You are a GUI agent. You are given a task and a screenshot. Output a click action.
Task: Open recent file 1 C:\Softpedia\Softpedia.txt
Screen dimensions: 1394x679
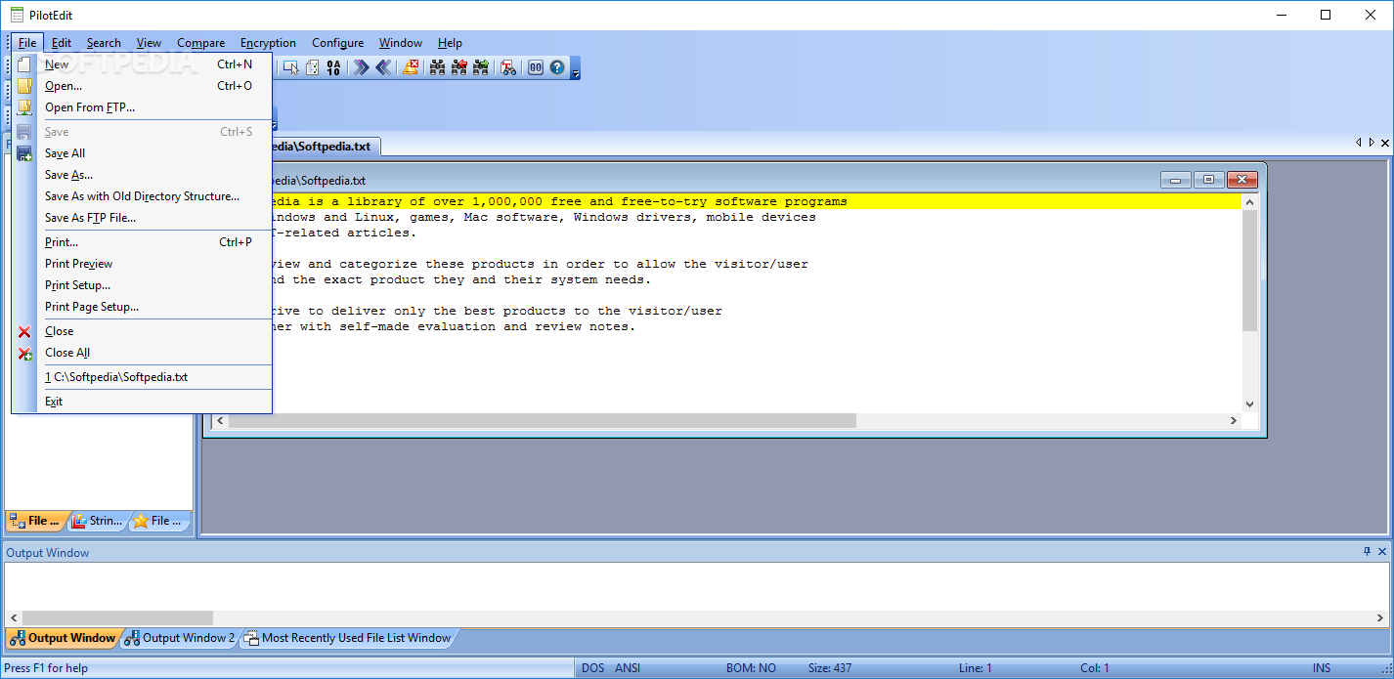coord(142,377)
